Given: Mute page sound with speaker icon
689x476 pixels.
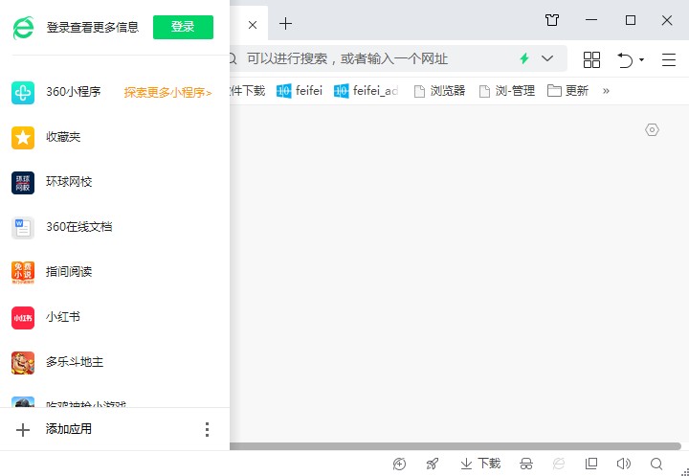Looking at the screenshot, I should tap(624, 464).
